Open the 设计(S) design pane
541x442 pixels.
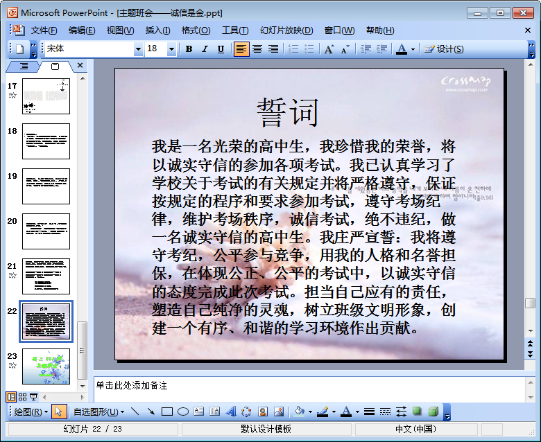[x=444, y=49]
